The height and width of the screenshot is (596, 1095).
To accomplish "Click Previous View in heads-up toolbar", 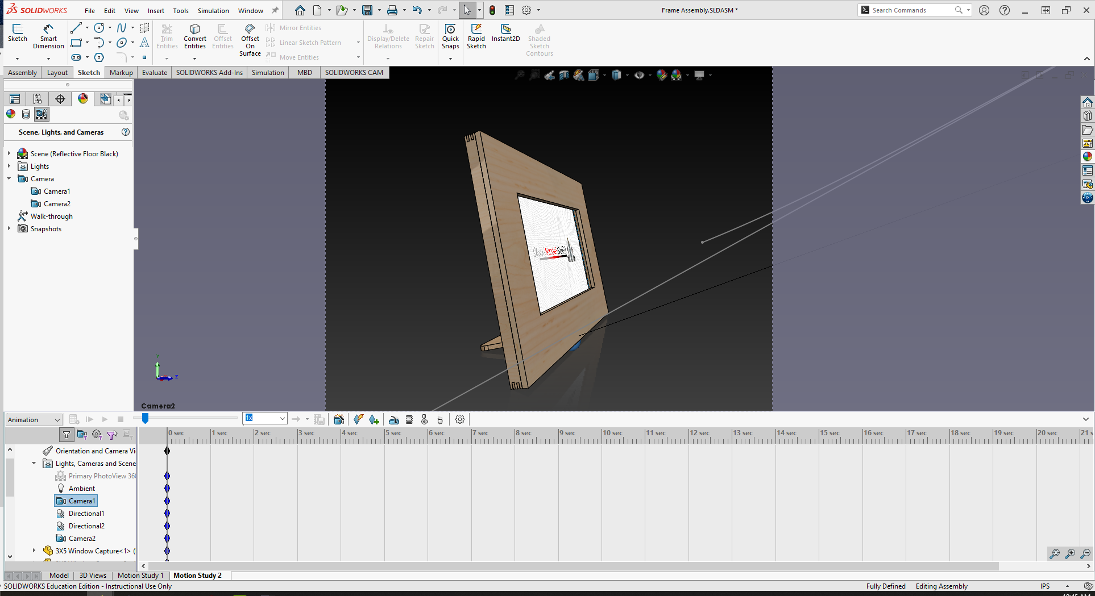I will click(549, 75).
